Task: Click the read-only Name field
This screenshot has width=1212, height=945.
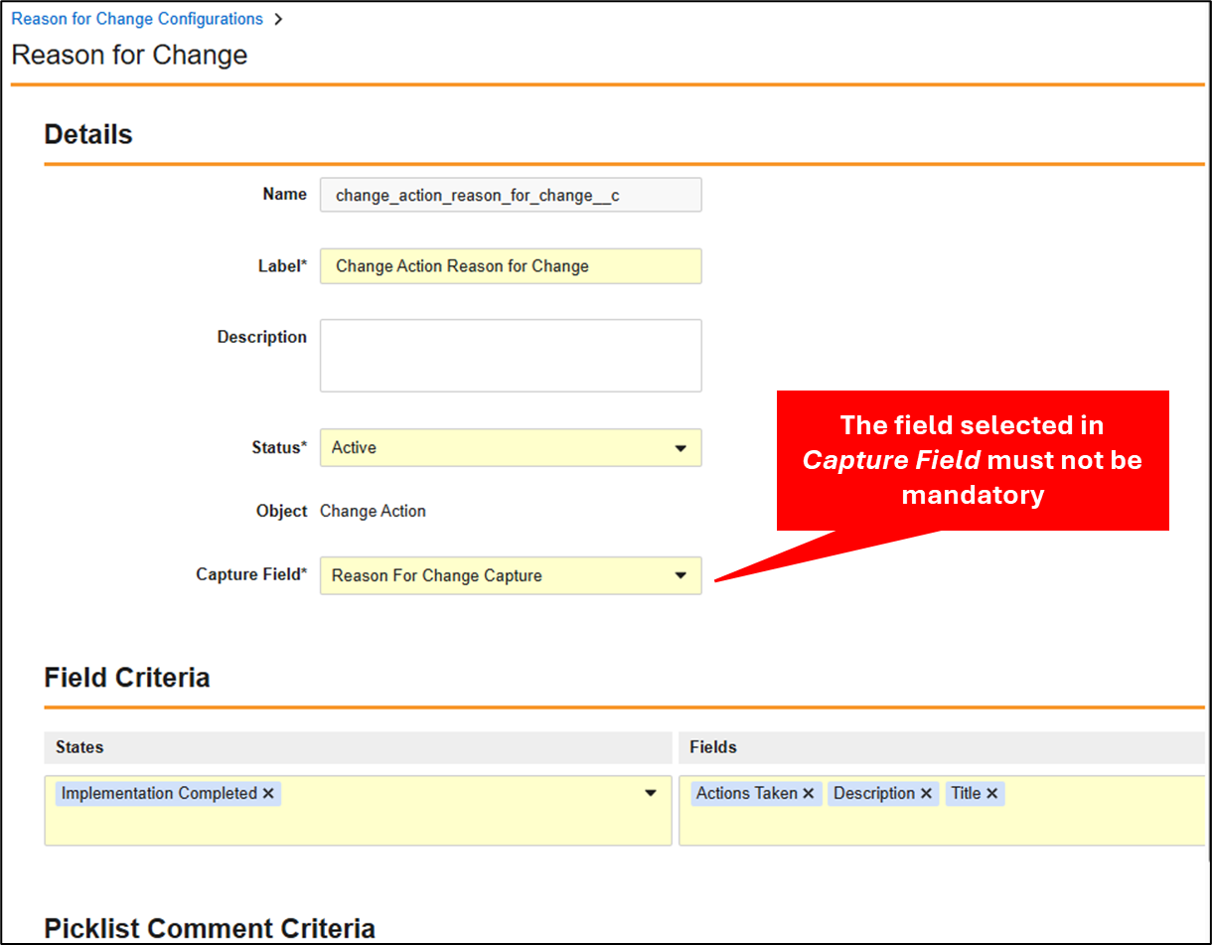Action: click(x=511, y=196)
